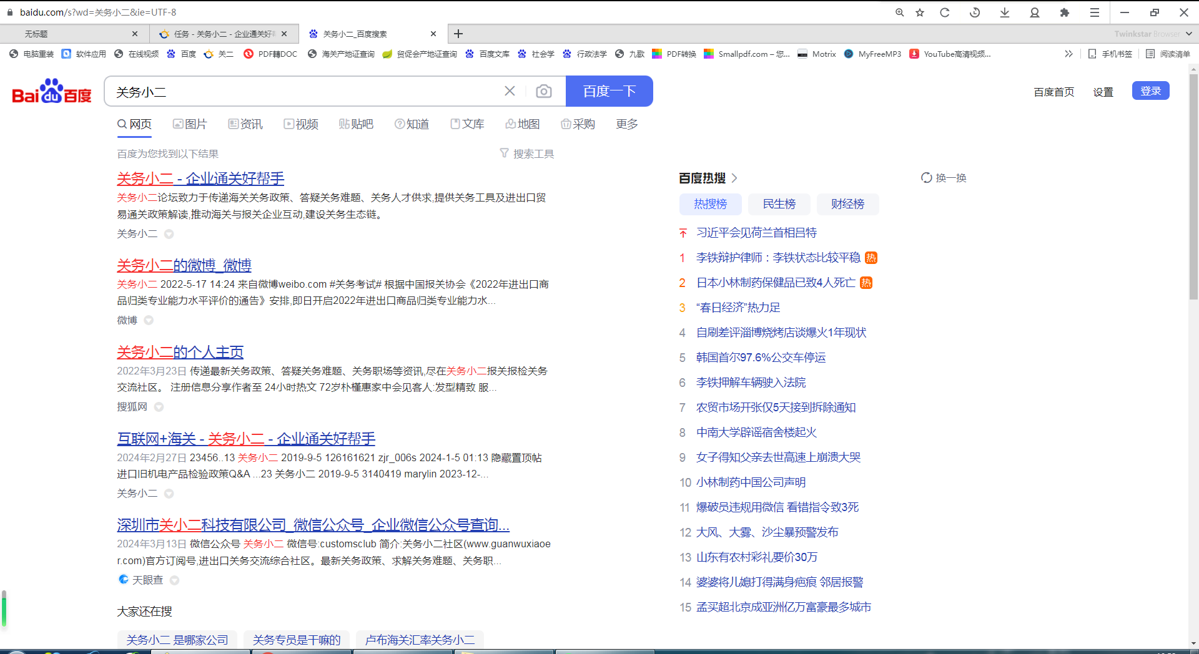The height and width of the screenshot is (654, 1199).
Task: Open the 电脑重装 bookmark
Action: pyautogui.click(x=32, y=54)
